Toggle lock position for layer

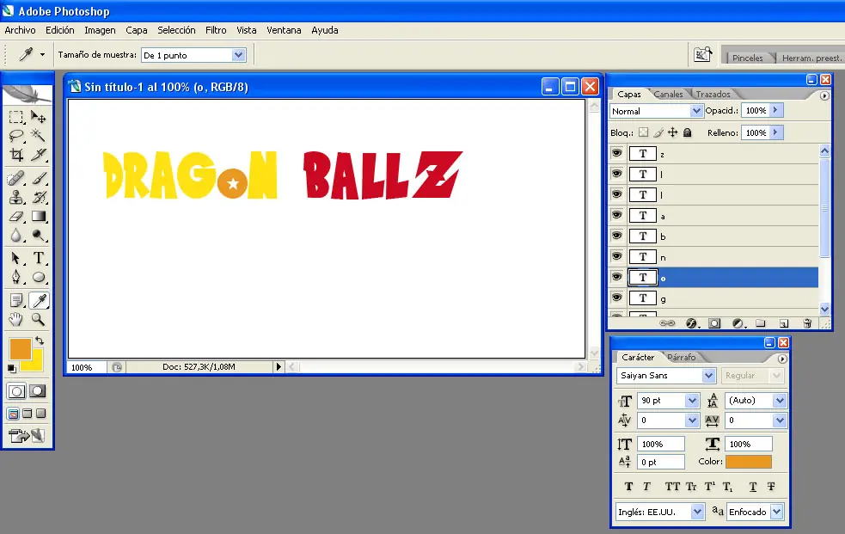(x=672, y=132)
